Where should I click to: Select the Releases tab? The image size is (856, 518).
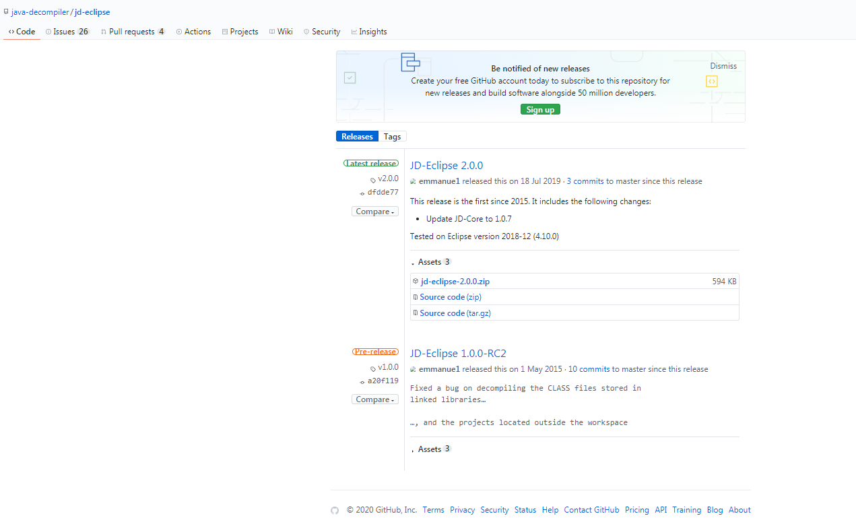(357, 136)
